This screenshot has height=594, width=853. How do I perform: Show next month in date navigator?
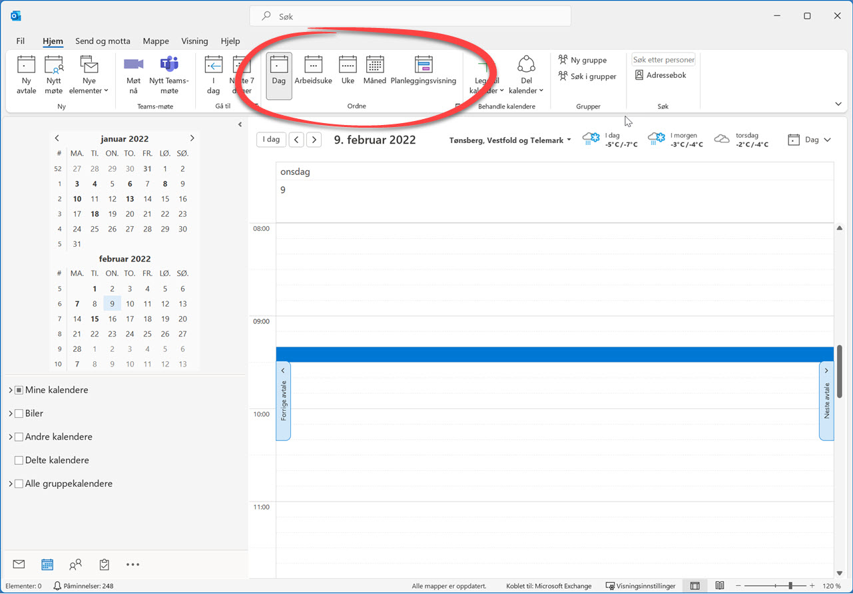[x=192, y=138]
